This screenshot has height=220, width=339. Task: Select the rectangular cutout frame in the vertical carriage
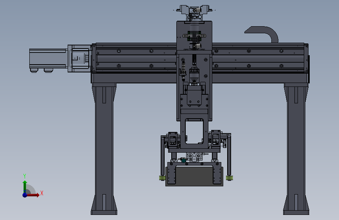click(x=194, y=131)
